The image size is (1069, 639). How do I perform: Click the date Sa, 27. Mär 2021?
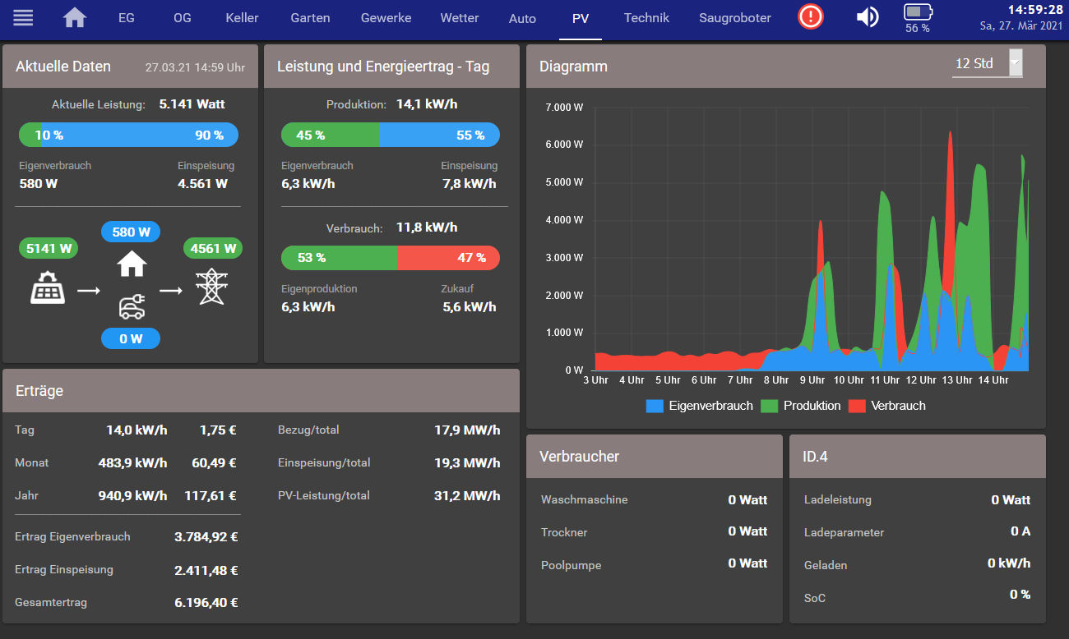[1021, 26]
